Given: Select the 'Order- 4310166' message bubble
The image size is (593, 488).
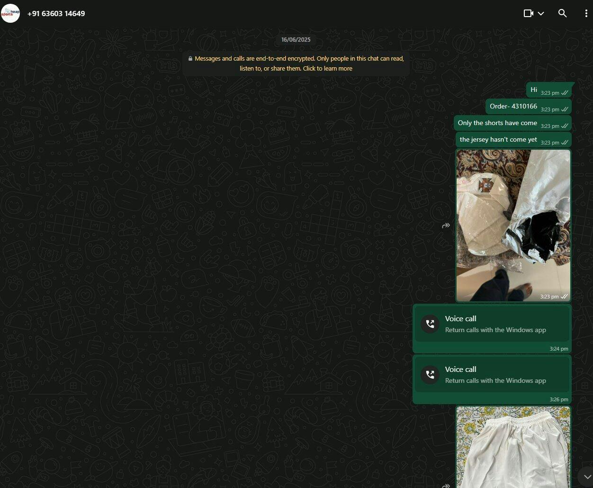Looking at the screenshot, I should point(513,107).
